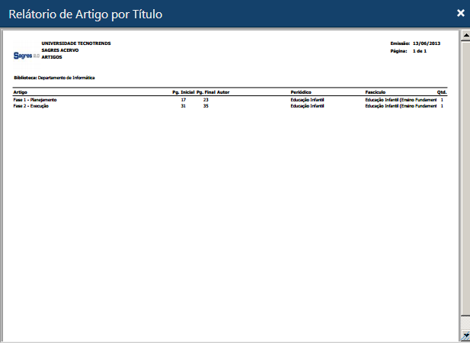This screenshot has width=470, height=343.
Task: Click the Pg. Inicial column header
Action: click(x=183, y=91)
